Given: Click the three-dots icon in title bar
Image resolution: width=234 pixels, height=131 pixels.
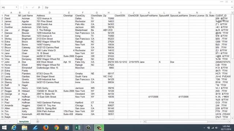Looking at the screenshot, I should click(222, 1).
